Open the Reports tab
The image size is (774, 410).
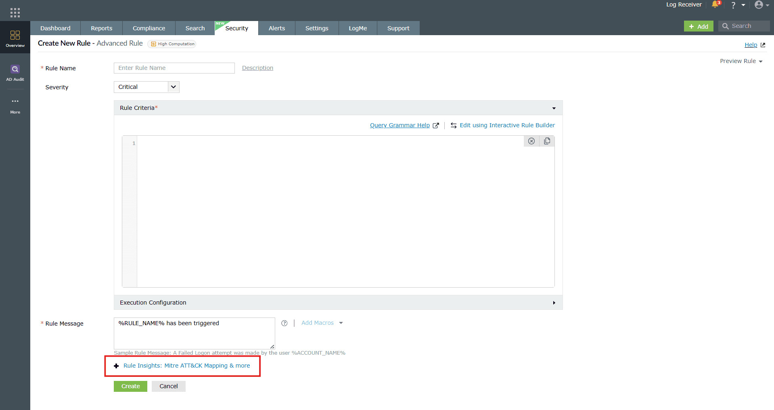(x=101, y=28)
